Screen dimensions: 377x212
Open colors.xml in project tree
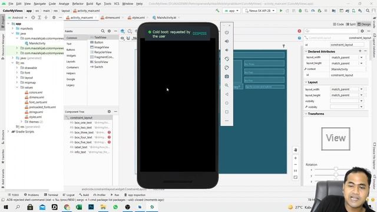[x=36, y=92]
